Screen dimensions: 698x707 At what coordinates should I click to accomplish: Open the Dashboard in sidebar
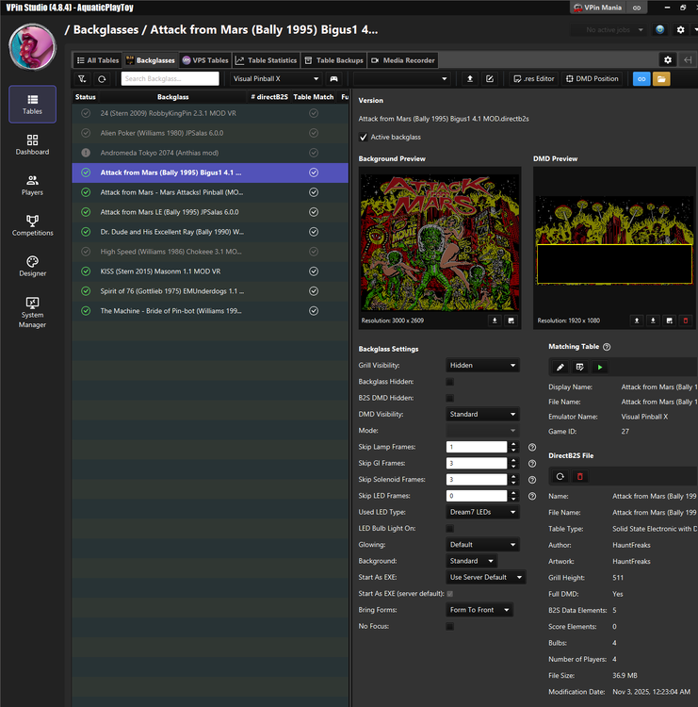32,145
